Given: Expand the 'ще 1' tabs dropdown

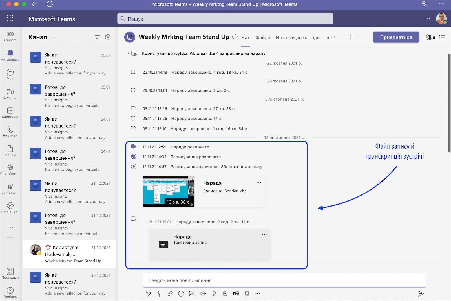Looking at the screenshot, I should [333, 37].
